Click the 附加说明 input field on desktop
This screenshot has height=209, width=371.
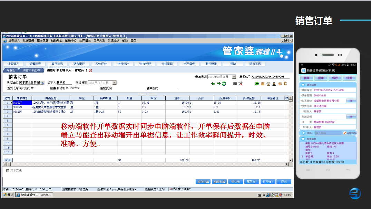[x=128, y=88]
